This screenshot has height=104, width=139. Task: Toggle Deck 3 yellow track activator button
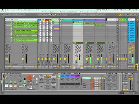[x=87, y=59]
